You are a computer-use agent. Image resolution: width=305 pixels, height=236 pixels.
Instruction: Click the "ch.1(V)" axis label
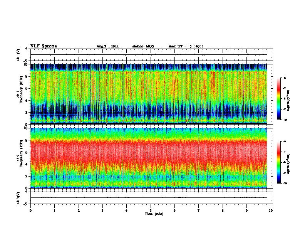18,55
